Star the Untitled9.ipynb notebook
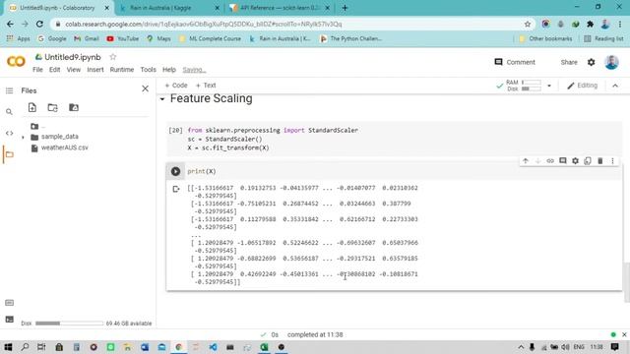The image size is (630, 354). pyautogui.click(x=113, y=57)
